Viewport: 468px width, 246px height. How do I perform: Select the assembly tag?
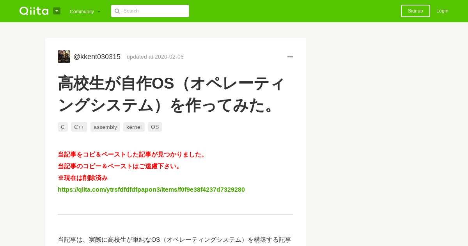tap(105, 127)
